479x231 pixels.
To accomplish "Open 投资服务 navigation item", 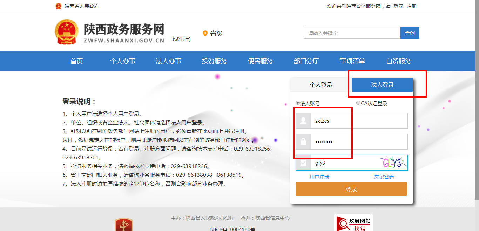I will point(214,61).
